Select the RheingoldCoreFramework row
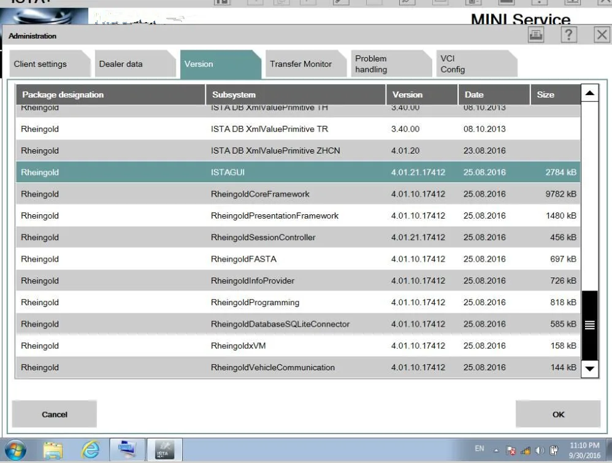Screen dimensions: 612x463 298,194
